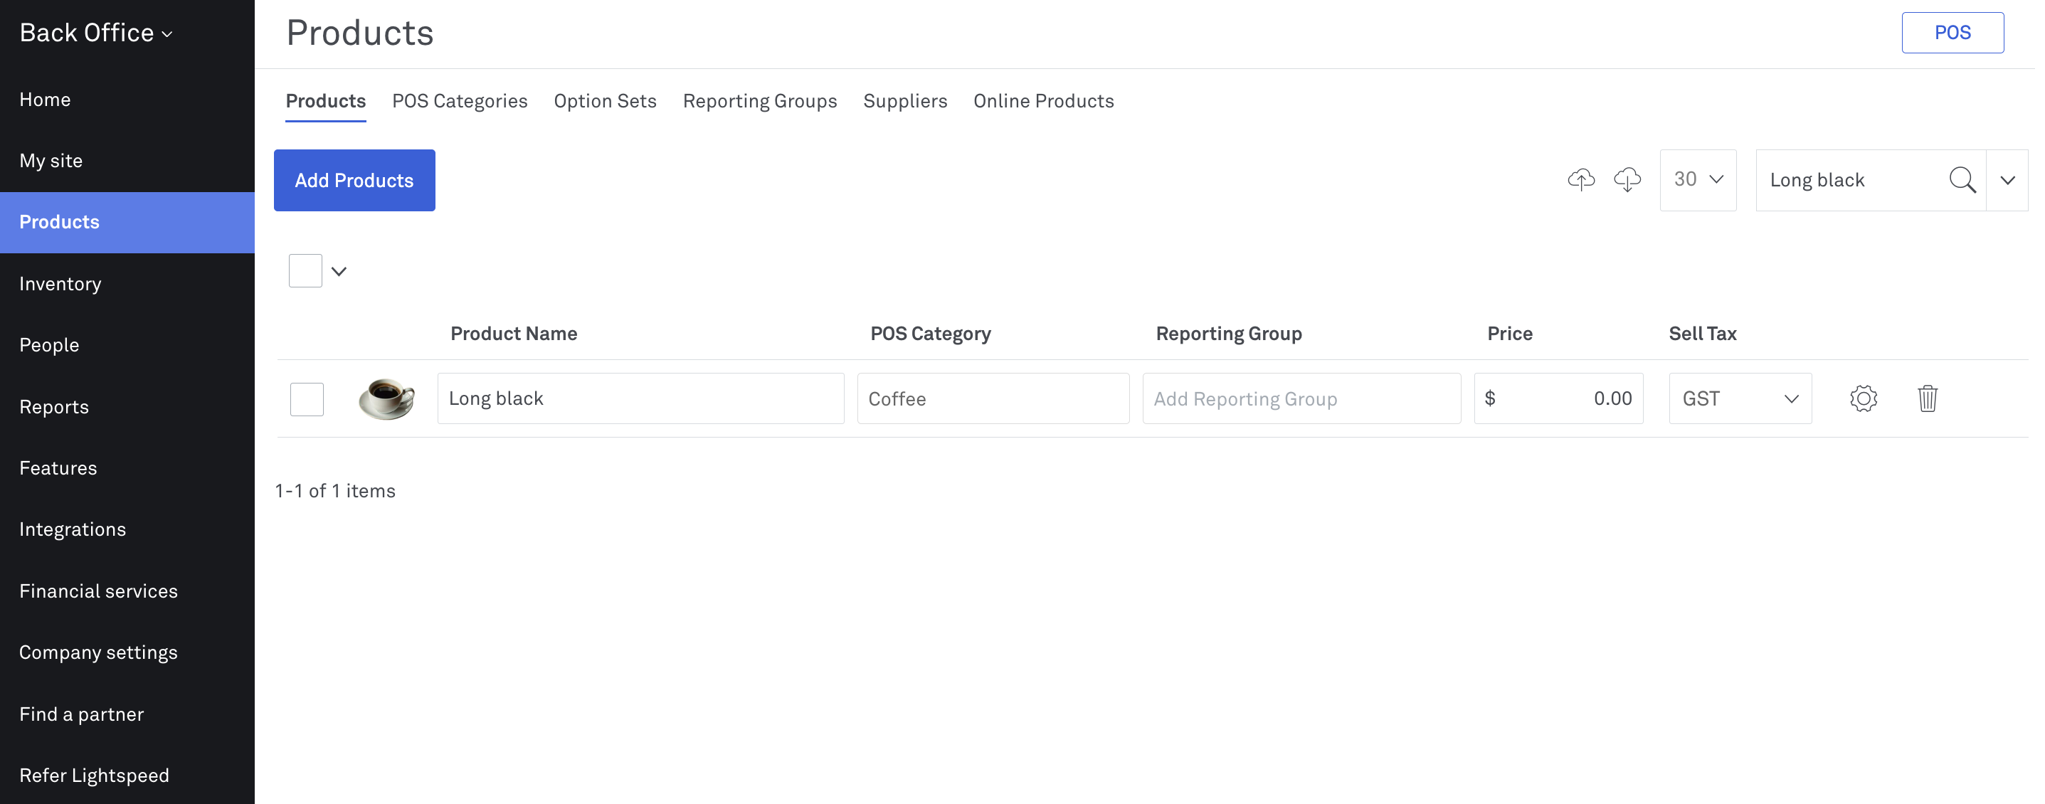Switch to the POS Categories tab

pyautogui.click(x=460, y=101)
